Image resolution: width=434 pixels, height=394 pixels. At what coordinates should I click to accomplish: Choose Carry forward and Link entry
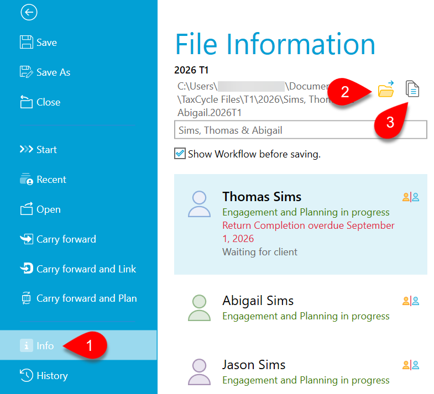pos(79,269)
